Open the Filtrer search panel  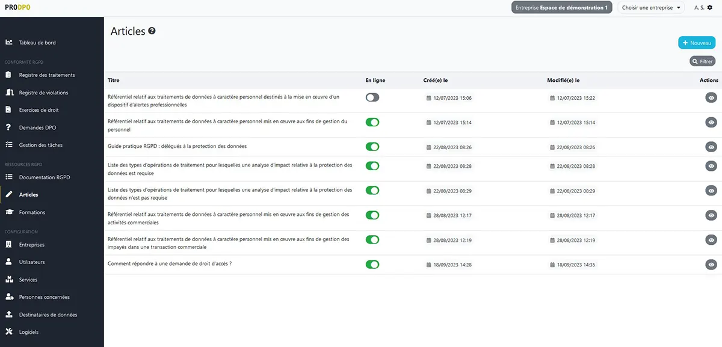(x=702, y=61)
